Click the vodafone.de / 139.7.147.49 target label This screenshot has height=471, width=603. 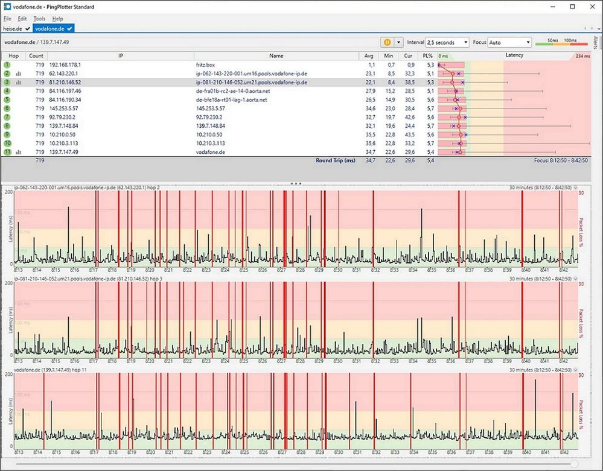[37, 42]
